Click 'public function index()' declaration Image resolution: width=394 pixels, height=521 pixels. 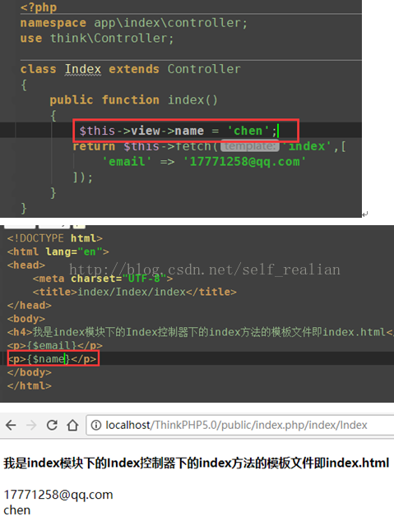pyautogui.click(x=133, y=99)
